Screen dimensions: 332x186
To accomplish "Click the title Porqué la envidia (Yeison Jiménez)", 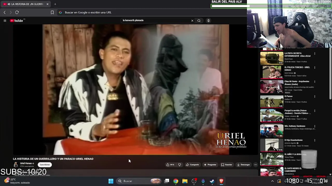I will coord(298,112).
